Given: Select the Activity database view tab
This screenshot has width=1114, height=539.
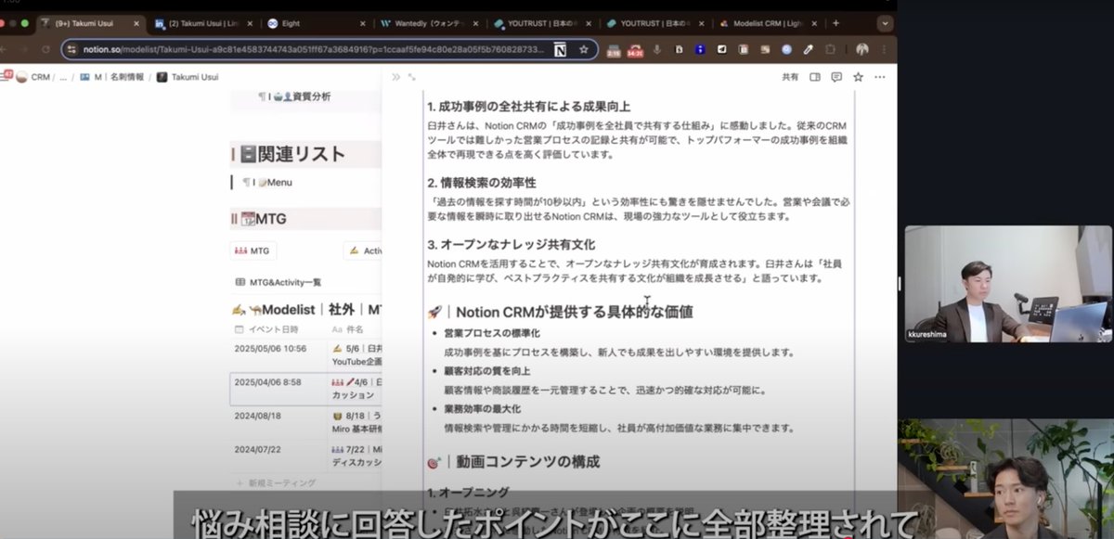Looking at the screenshot, I should [x=364, y=250].
